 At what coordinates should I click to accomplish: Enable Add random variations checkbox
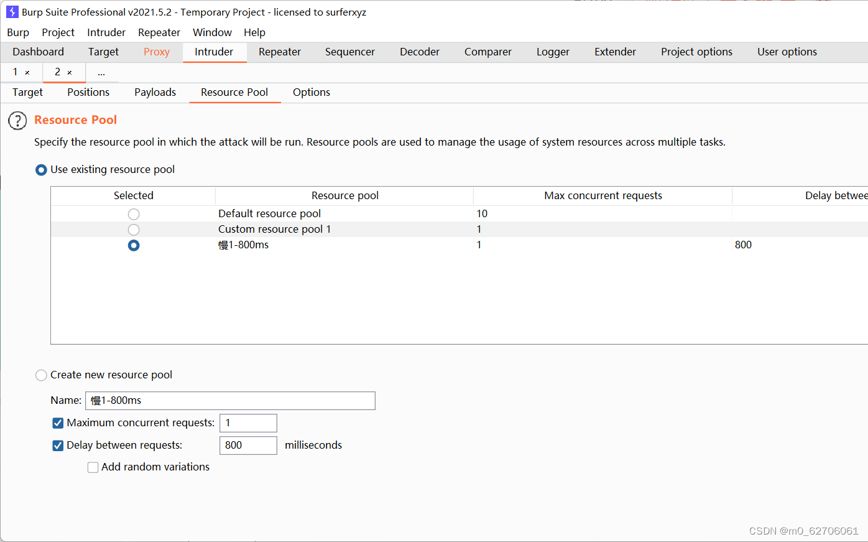[93, 467]
